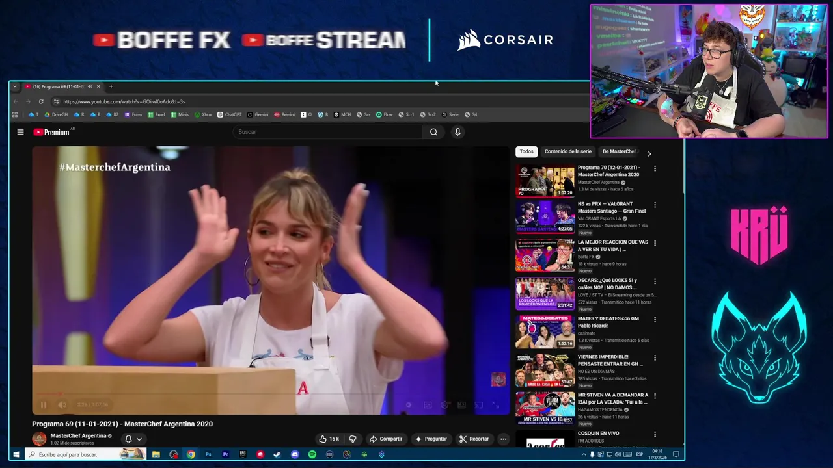Click the search magnifier button
The image size is (833, 468).
tap(433, 132)
